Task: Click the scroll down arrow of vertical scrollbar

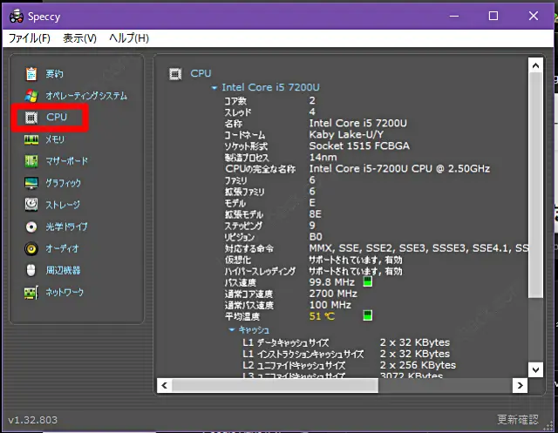Action: coord(535,369)
